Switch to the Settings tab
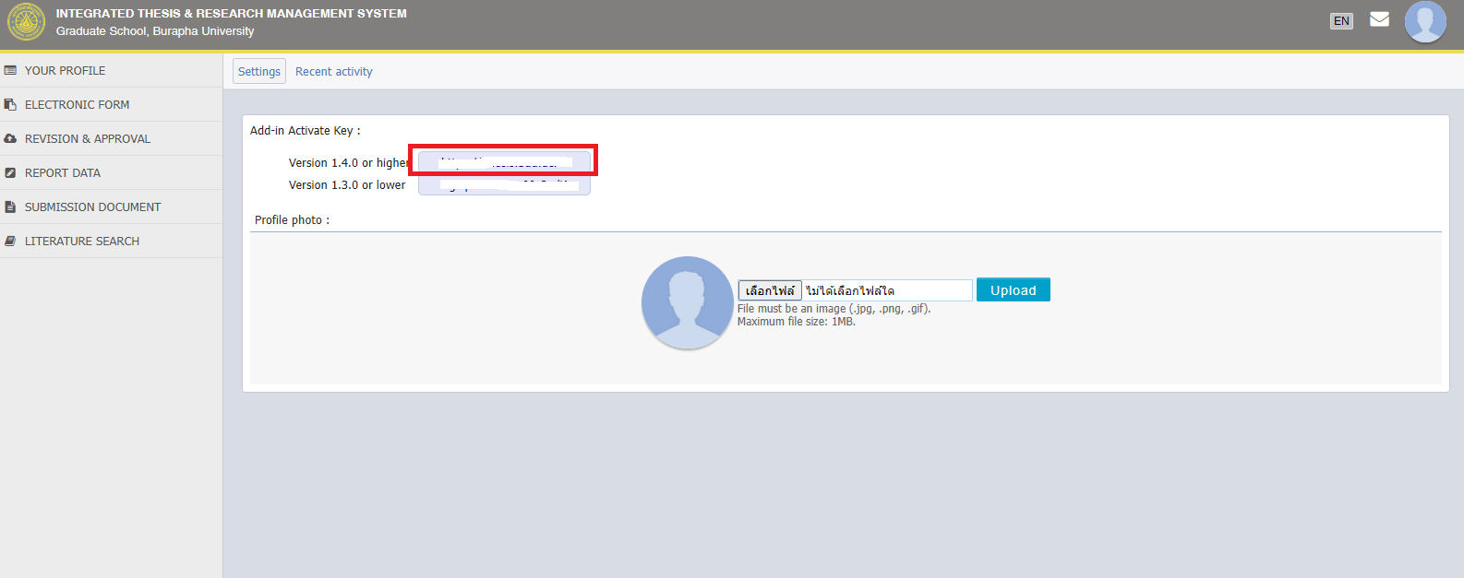This screenshot has width=1464, height=578. pyautogui.click(x=258, y=72)
